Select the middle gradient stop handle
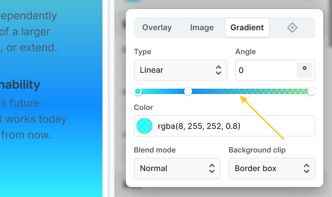 pyautogui.click(x=188, y=91)
